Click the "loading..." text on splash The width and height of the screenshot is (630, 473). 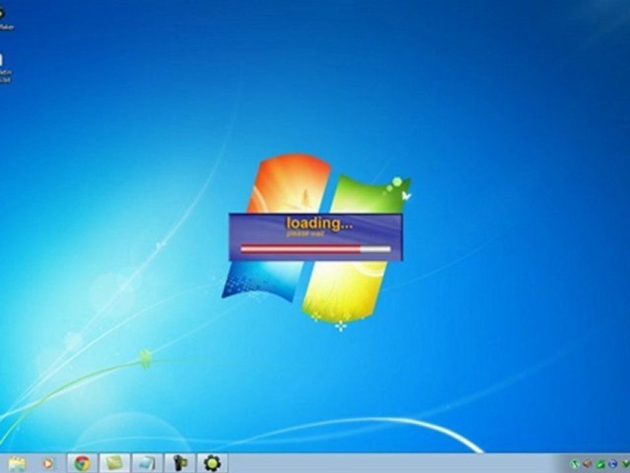[320, 223]
